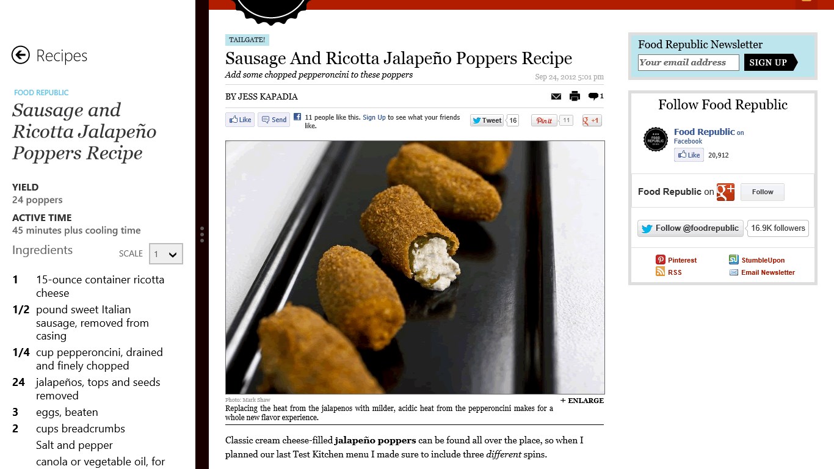Click the split-view divider handle dots
Viewport: 834px width, 469px height.
(x=202, y=234)
